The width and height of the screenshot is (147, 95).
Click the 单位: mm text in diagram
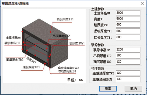[x=75, y=80]
